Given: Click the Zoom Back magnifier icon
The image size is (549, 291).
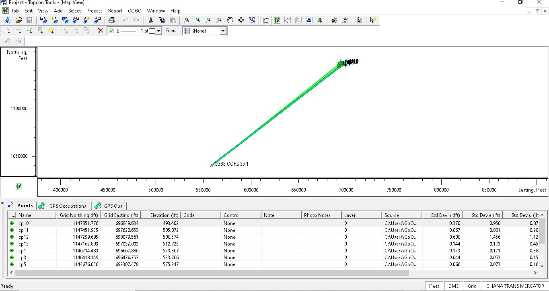Looking at the screenshot, I should click(x=208, y=20).
